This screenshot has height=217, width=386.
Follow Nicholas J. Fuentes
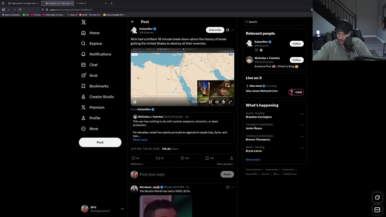click(296, 60)
